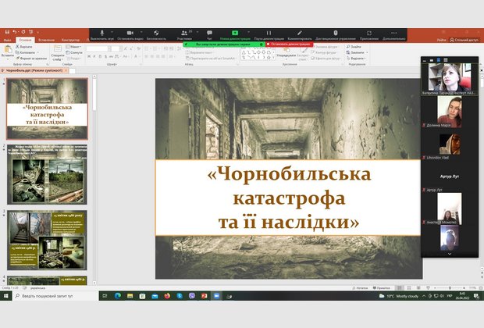The width and height of the screenshot is (484, 328).
Task: Open Windows Start menu
Action: 6,296
